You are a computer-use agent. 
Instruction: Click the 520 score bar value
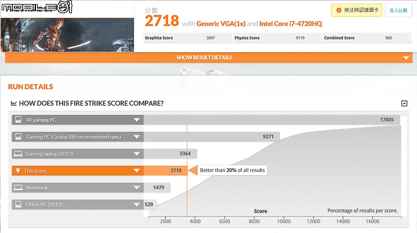point(149,205)
